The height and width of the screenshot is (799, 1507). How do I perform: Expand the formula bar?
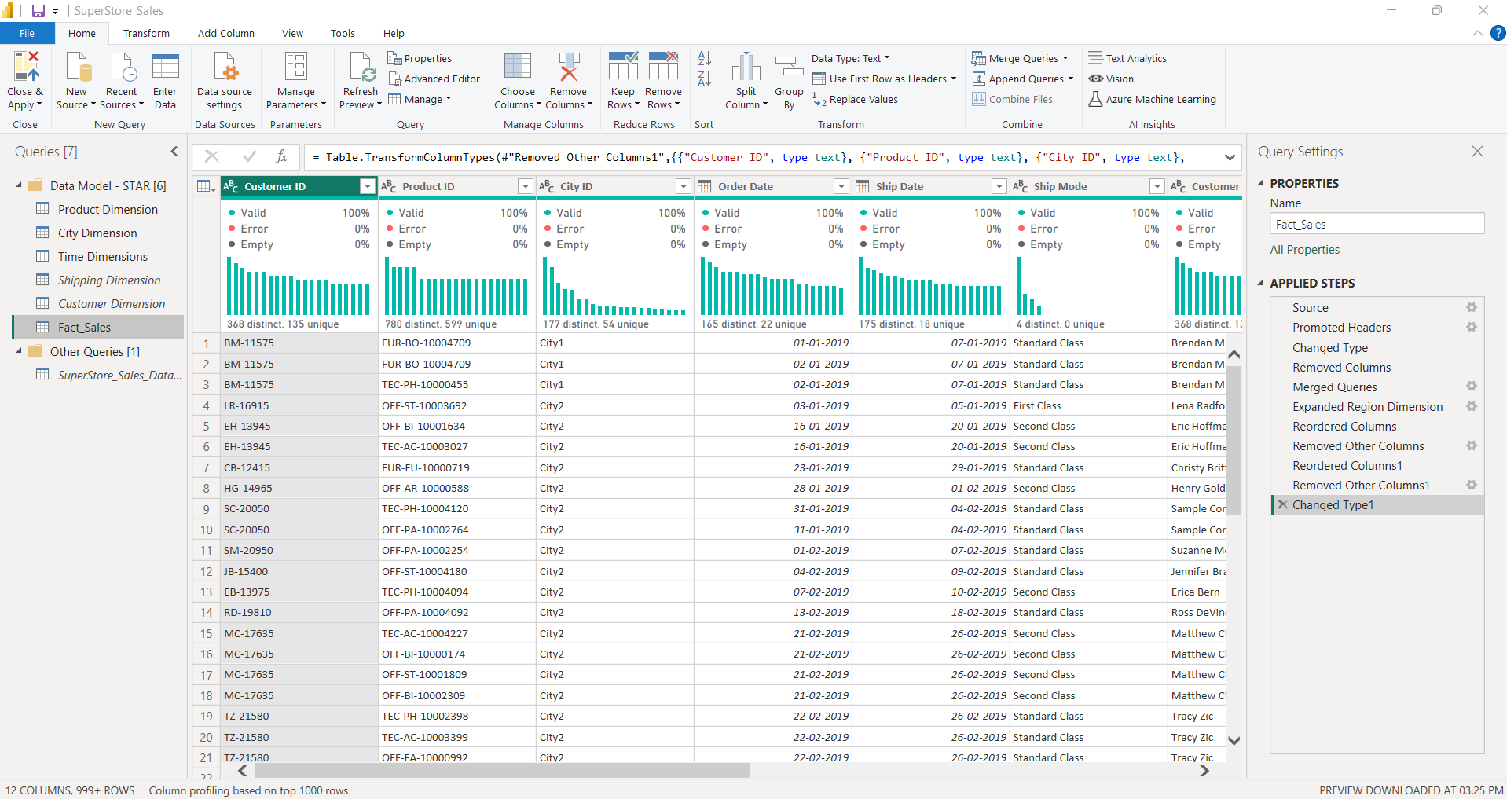click(x=1230, y=157)
